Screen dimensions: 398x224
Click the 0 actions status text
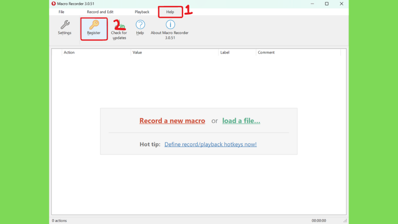tap(59, 221)
